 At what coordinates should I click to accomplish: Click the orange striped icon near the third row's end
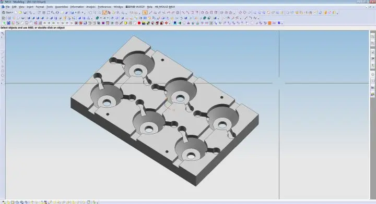[269, 23]
